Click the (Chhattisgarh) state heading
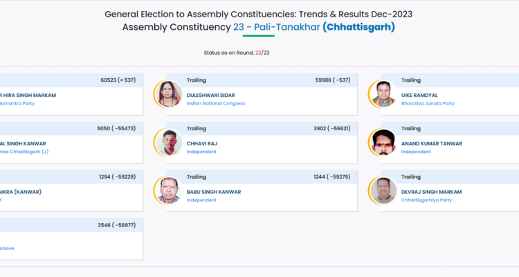Viewport: 519px width, 277px height. [x=358, y=27]
